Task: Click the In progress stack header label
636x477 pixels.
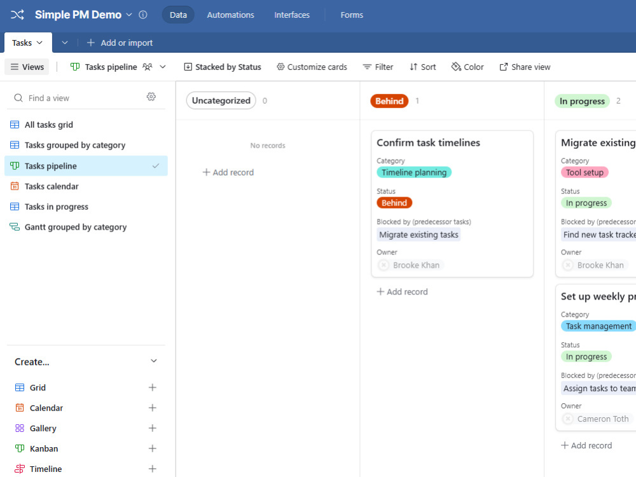Action: click(582, 101)
